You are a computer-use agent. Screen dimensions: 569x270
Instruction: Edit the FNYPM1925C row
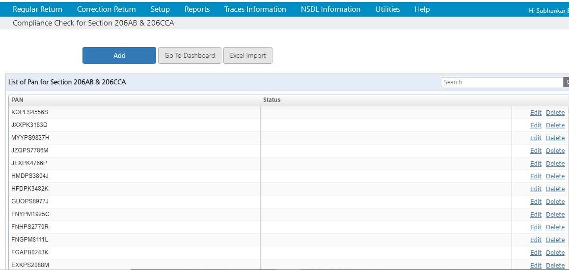point(536,215)
